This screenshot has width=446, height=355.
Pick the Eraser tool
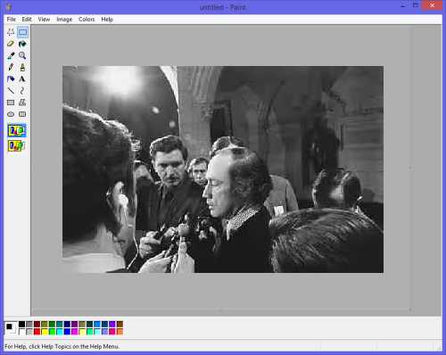click(x=11, y=44)
